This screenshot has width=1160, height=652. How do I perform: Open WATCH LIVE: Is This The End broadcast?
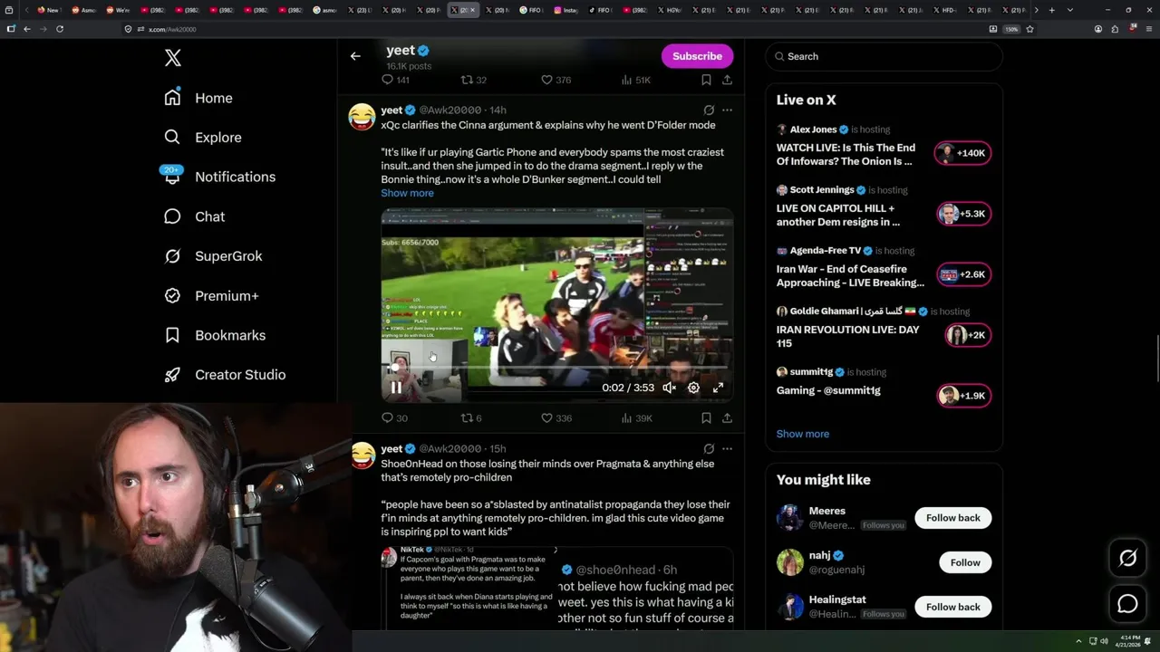[846, 154]
